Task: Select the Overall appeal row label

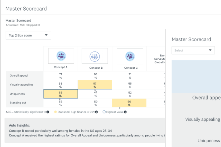Action: tap(19, 76)
